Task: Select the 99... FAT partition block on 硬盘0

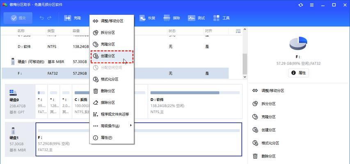Action: pos(41,101)
